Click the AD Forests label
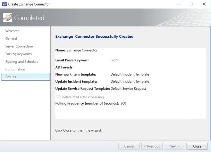The image size is (211, 152). click(x=64, y=67)
